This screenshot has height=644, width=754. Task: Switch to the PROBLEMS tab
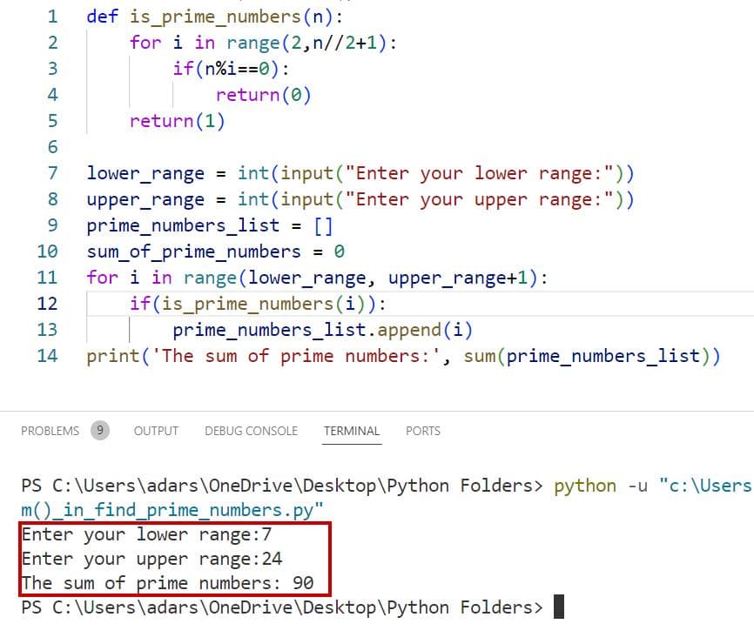coord(50,430)
